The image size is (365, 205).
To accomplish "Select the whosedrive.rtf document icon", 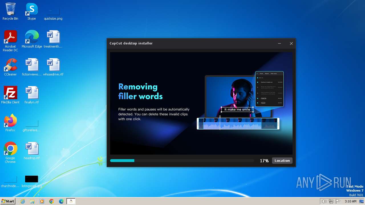I will pyautogui.click(x=53, y=67).
